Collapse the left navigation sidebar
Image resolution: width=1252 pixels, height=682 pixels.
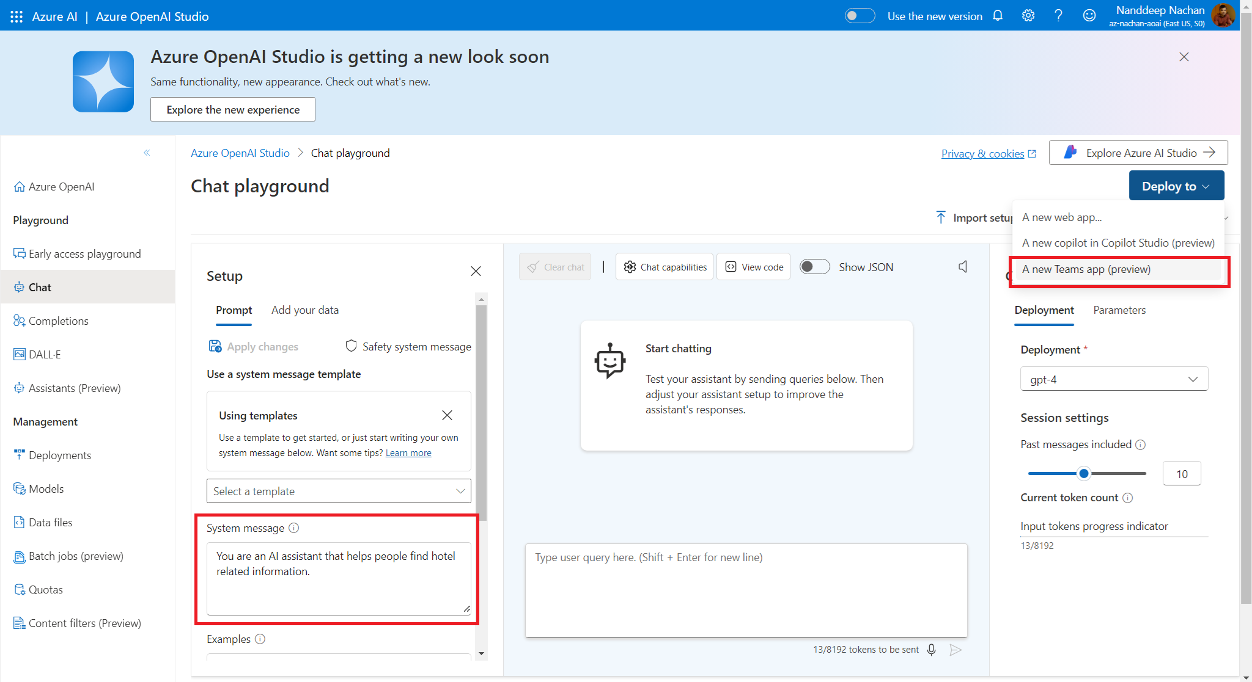pyautogui.click(x=147, y=153)
